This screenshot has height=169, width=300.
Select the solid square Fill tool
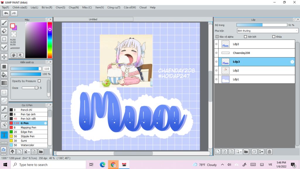click(x=4, y=67)
